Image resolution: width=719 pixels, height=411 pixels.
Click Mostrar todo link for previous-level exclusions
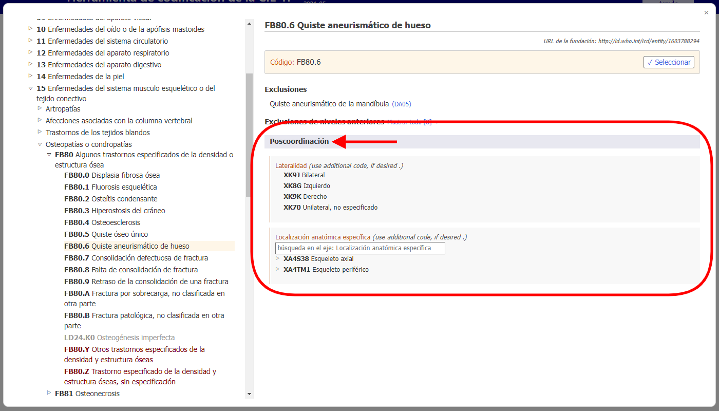pyautogui.click(x=409, y=122)
